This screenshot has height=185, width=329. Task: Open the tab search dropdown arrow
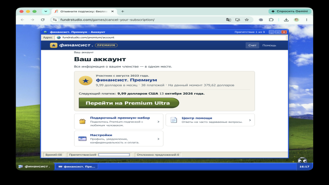(46, 11)
